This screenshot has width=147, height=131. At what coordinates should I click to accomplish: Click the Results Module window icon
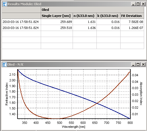click(x=5, y=4)
